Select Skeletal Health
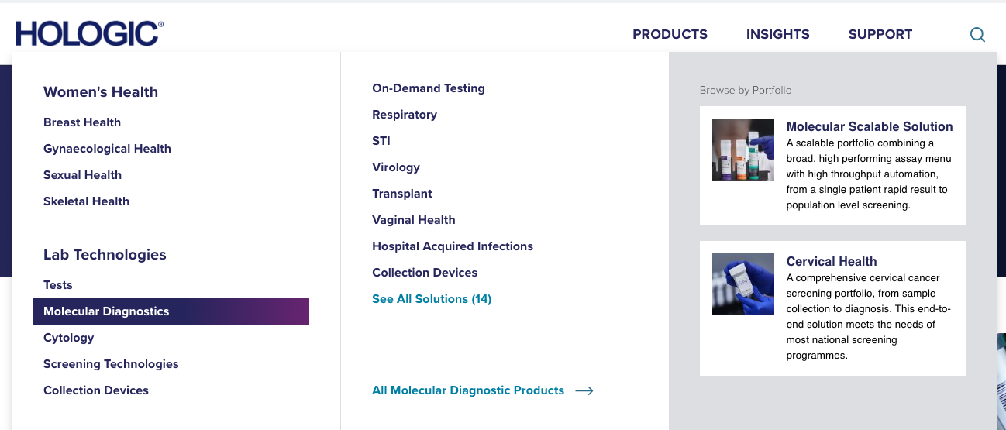The width and height of the screenshot is (1006, 430). 86,201
